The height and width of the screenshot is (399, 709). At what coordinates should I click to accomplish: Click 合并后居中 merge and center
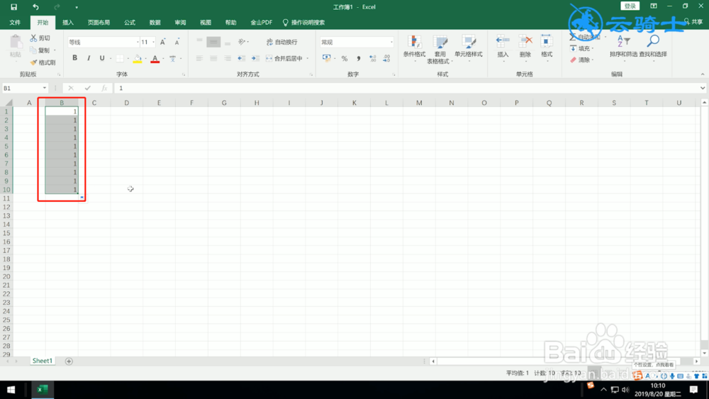click(284, 58)
